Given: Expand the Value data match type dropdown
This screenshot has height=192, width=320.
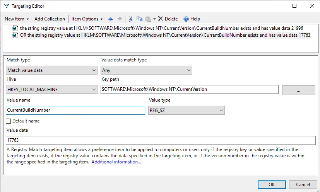Looking at the screenshot, I should (x=146, y=70).
